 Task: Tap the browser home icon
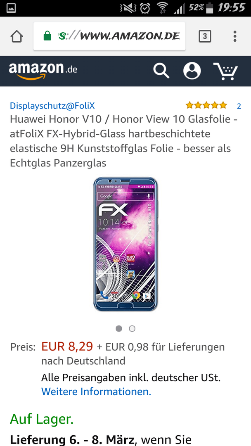(17, 36)
